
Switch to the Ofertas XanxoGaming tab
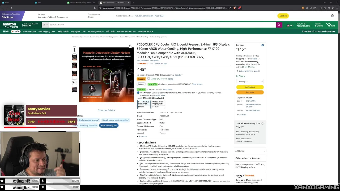[81, 3]
